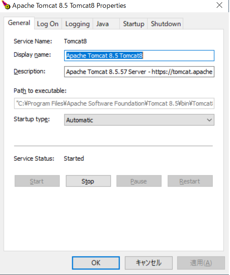Image resolution: width=230 pixels, height=275 pixels.
Task: Click the Path to executable label
Action: click(x=40, y=91)
